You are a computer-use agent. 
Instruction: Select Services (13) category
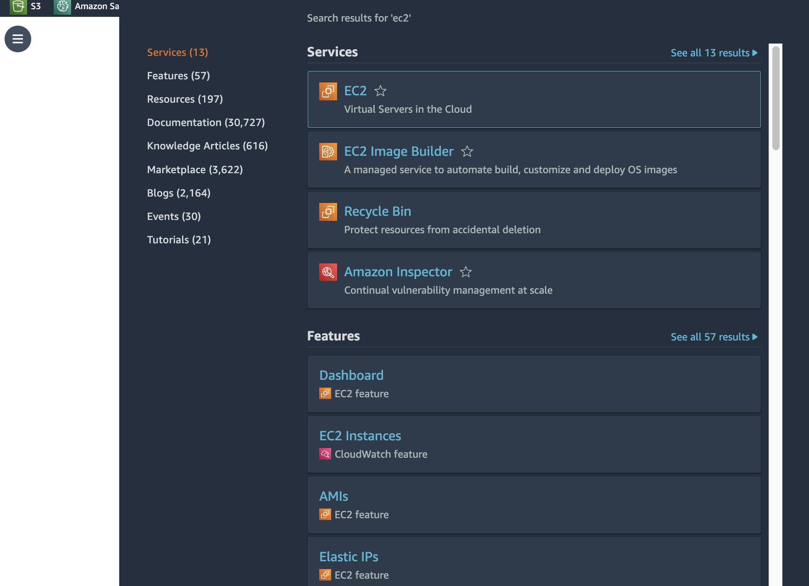pyautogui.click(x=177, y=52)
